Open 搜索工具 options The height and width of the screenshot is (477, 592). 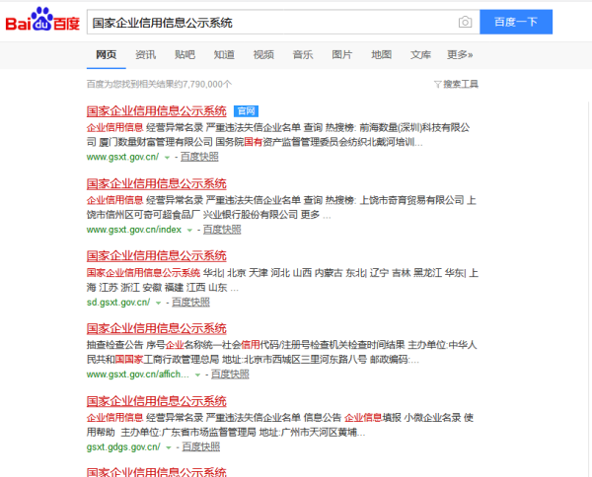coord(461,84)
